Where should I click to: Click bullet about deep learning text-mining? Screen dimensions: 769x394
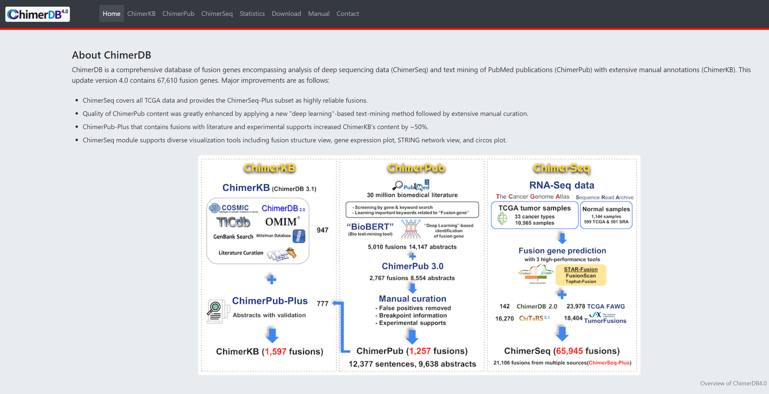click(x=305, y=114)
